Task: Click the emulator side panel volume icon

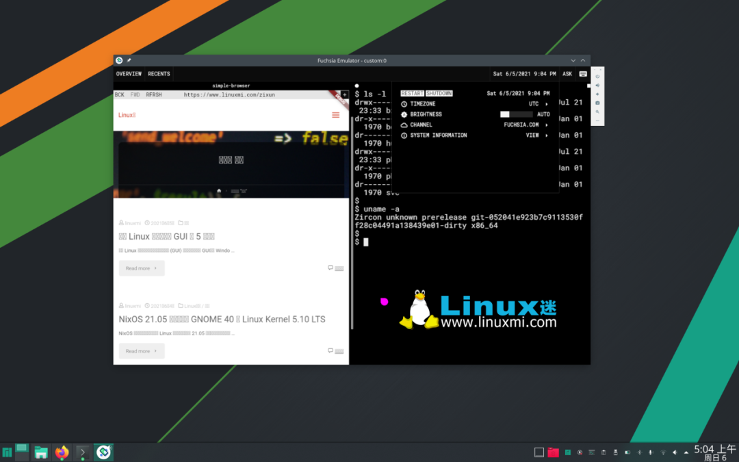Action: [x=597, y=86]
